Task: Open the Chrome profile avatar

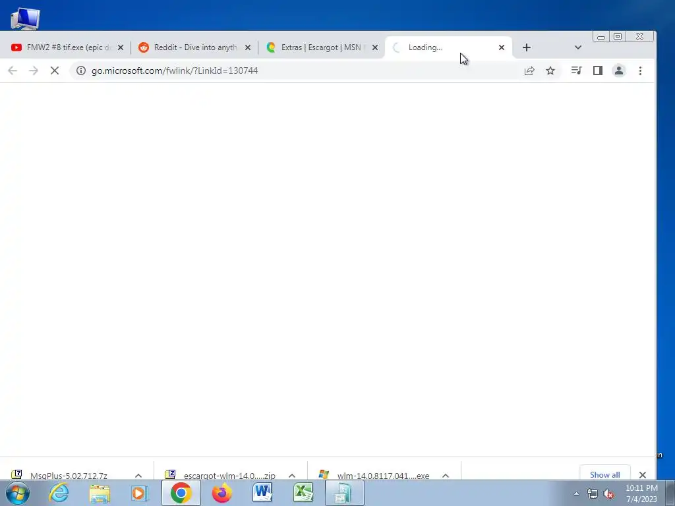Action: tap(619, 70)
